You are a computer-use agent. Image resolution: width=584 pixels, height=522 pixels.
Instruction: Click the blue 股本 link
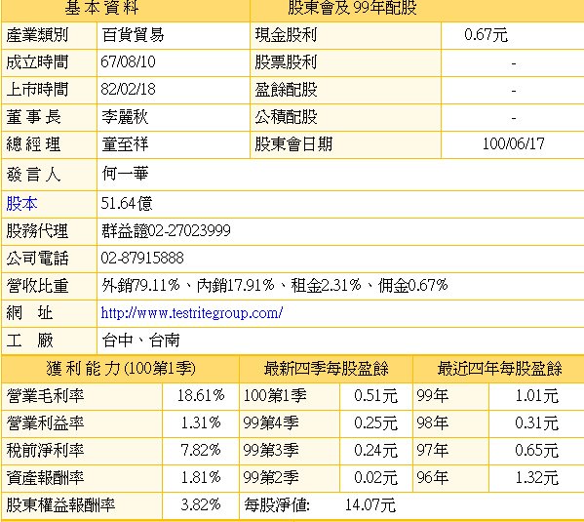pyautogui.click(x=21, y=204)
